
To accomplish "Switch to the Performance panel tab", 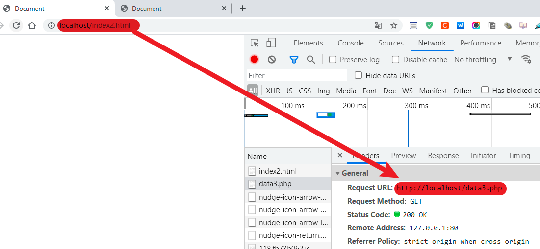I will pos(481,43).
